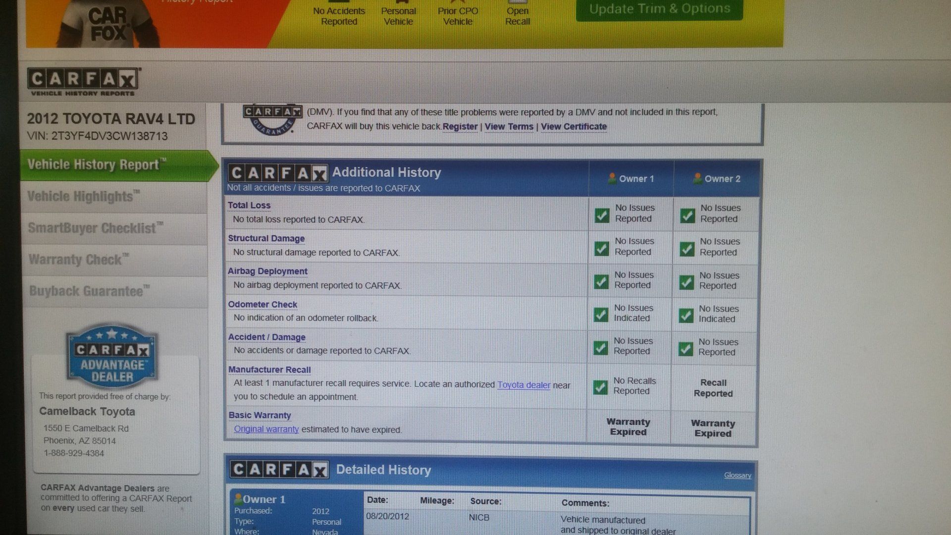Click the Odometer Check heading link
951x535 pixels.
coord(263,305)
